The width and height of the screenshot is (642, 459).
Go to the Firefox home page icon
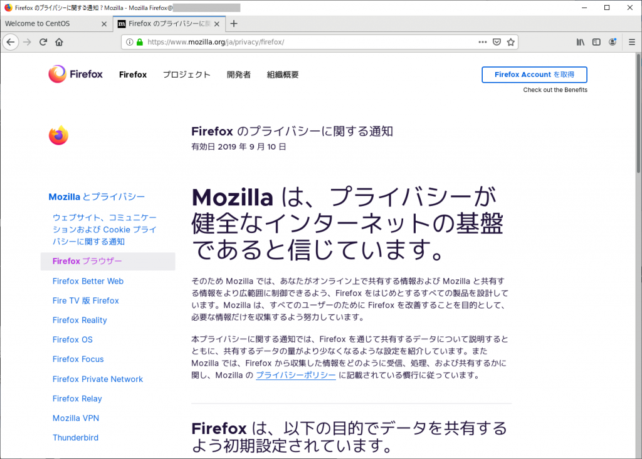tap(59, 42)
